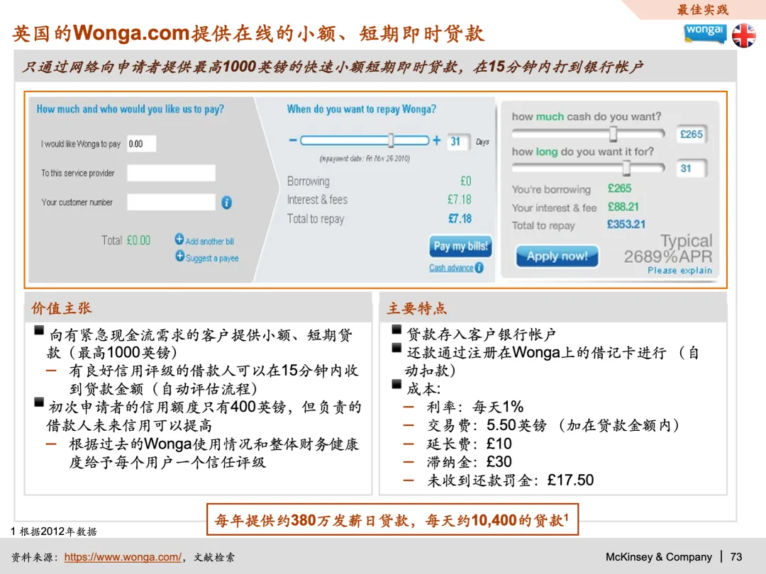Screen dimensions: 766x574
Task: Open the 'Cash advance' link
Action: (x=451, y=267)
